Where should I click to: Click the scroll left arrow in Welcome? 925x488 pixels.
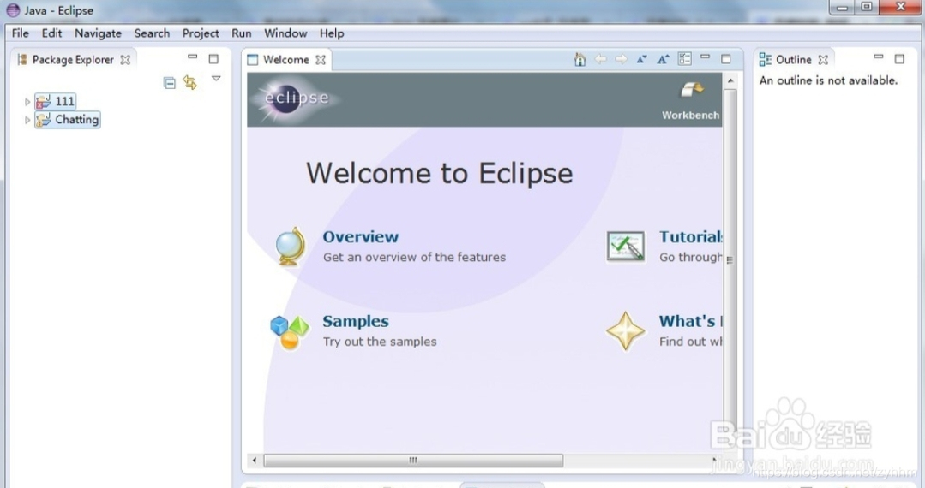click(255, 461)
